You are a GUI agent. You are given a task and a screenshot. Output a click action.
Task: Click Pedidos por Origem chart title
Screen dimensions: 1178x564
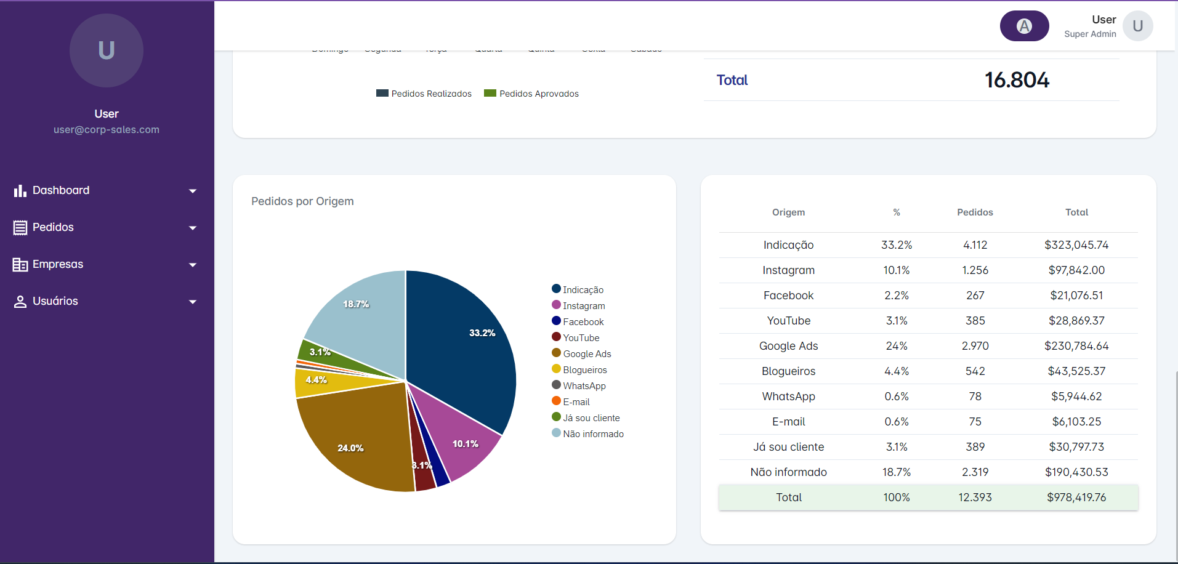tap(302, 201)
